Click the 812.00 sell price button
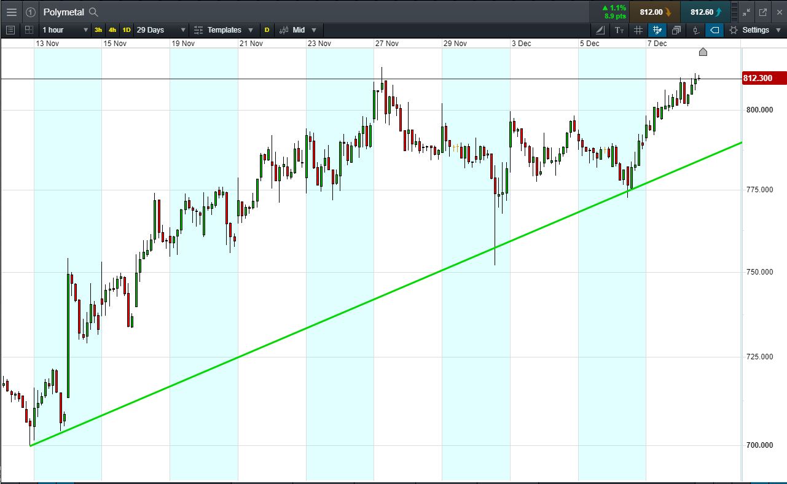Screen dimensions: 787x484 pyautogui.click(x=655, y=12)
